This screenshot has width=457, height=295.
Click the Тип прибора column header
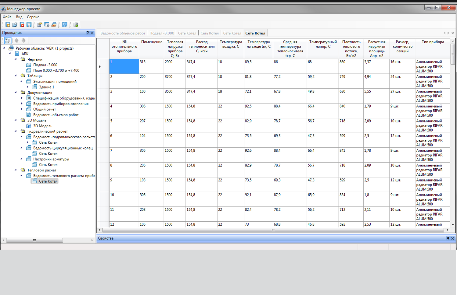click(433, 48)
